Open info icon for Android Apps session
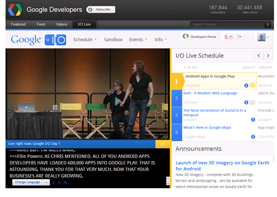The height and width of the screenshot is (197, 277). tap(246, 85)
